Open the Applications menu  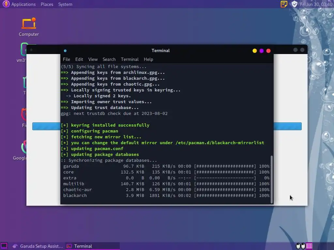coord(23,4)
